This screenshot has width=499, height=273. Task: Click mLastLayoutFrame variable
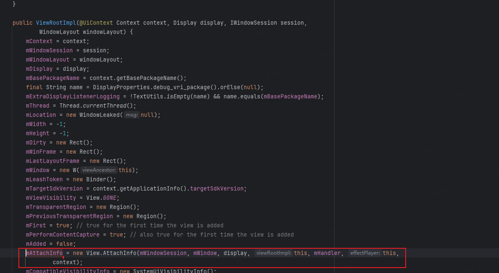52,161
